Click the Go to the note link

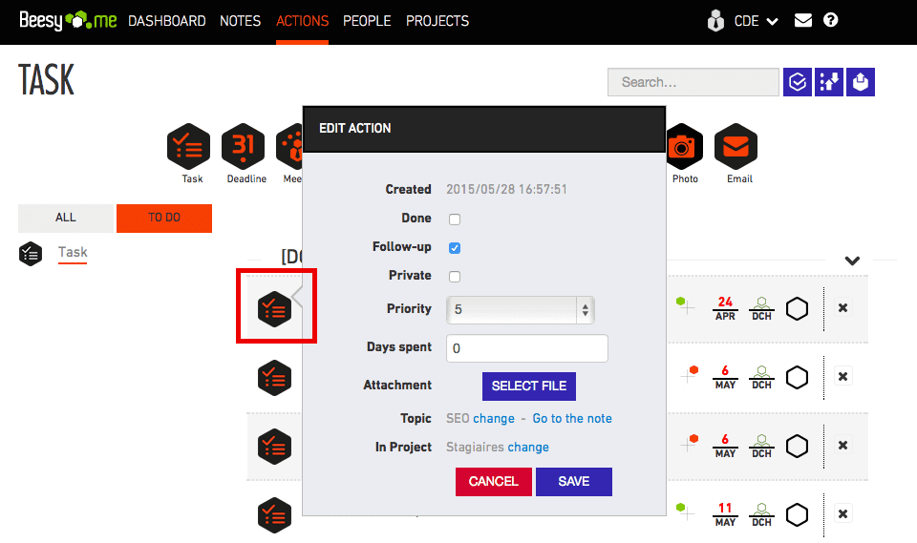coord(572,419)
